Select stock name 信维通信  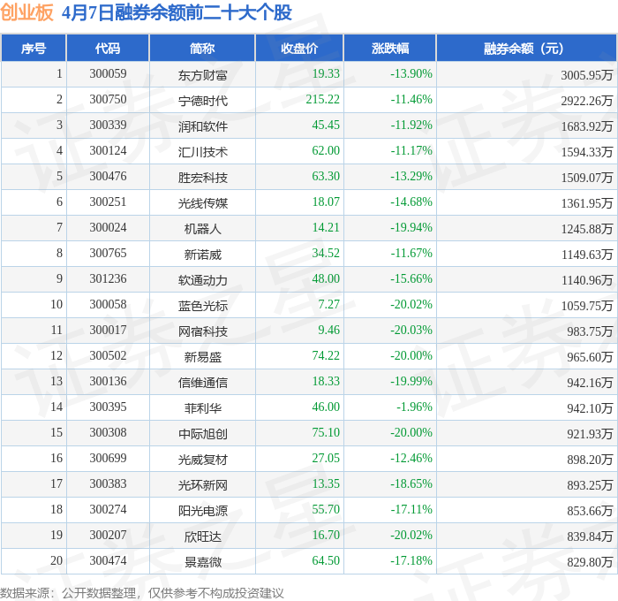[x=202, y=383]
